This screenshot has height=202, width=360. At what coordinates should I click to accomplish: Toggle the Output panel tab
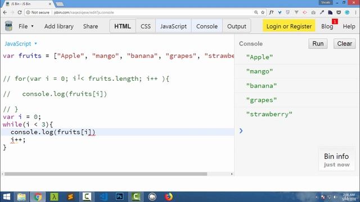coord(236,26)
